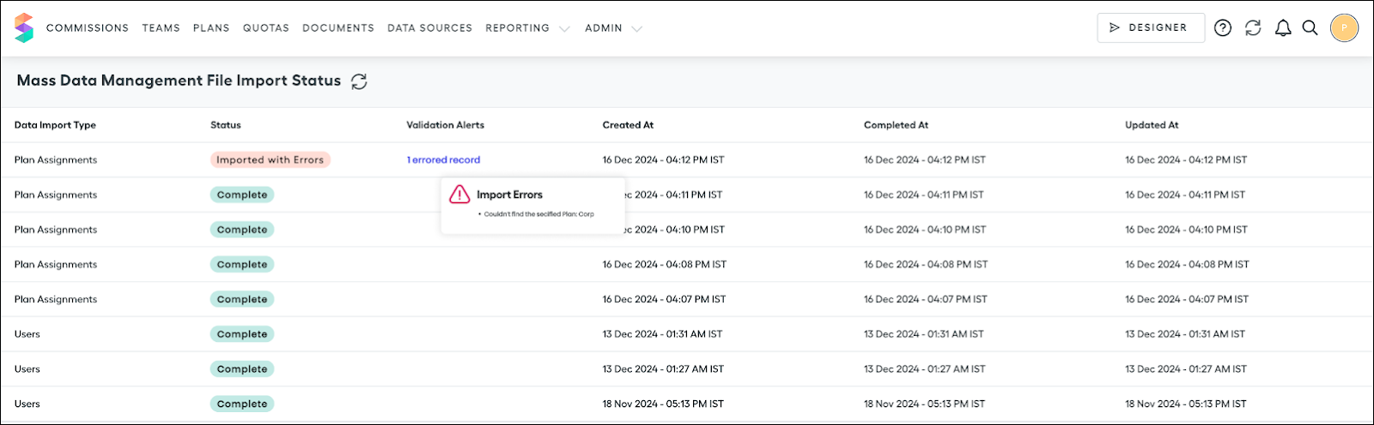Click the Import Errors popup title
This screenshot has width=1374, height=425.
tap(509, 195)
